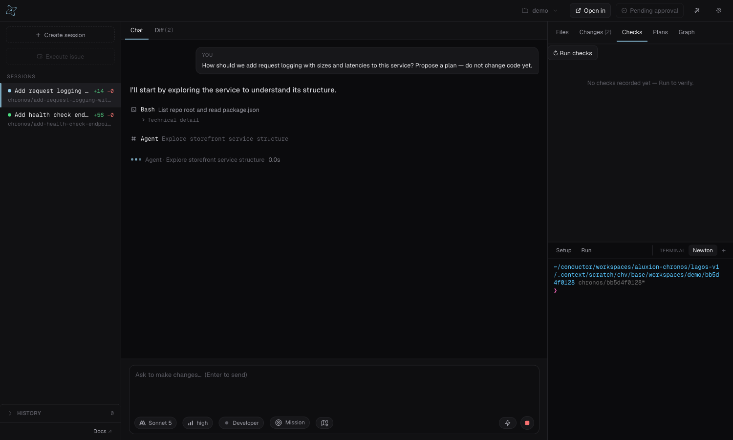Switch to the Run tab
Screen dimensions: 733x440
click(x=586, y=250)
